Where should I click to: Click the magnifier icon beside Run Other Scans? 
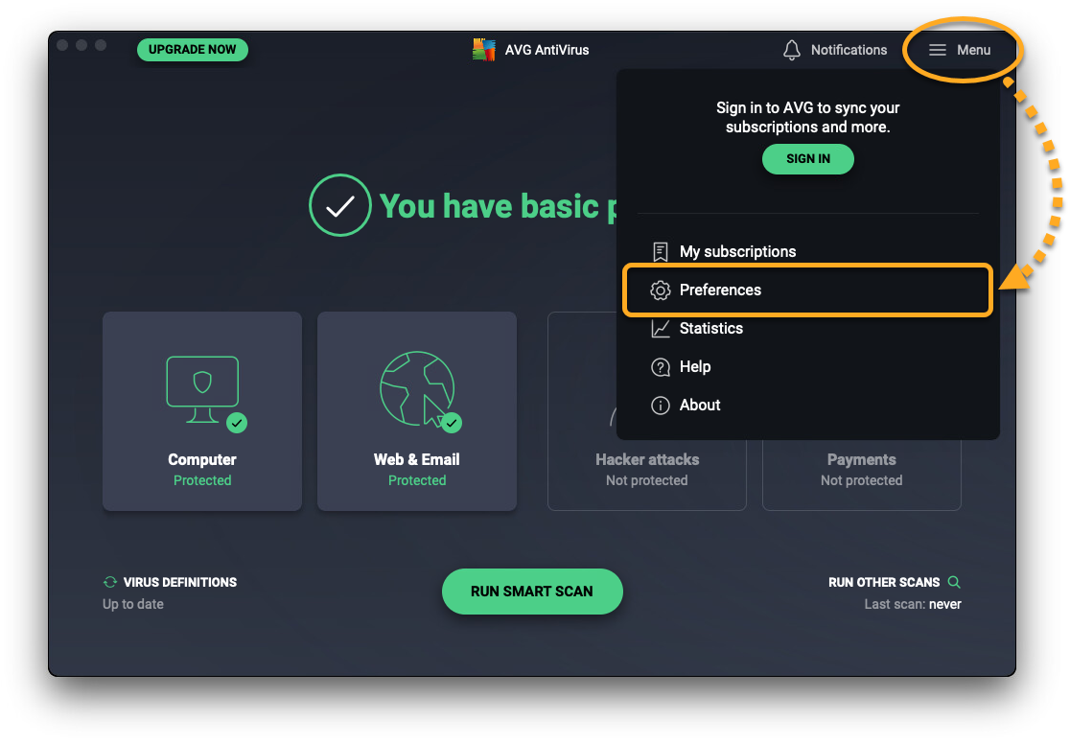click(954, 582)
